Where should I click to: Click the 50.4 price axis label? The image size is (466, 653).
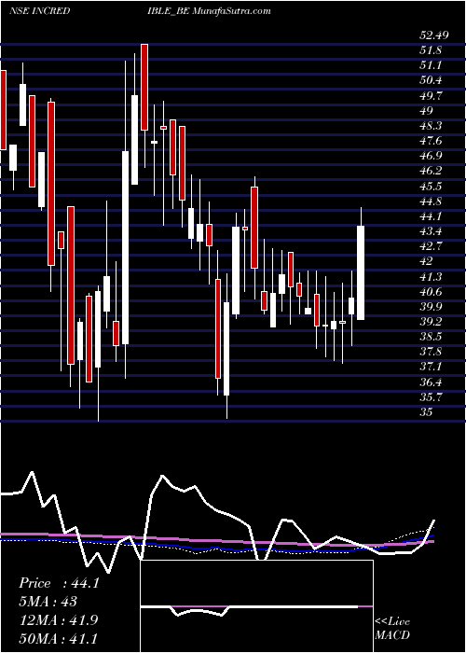[431, 80]
